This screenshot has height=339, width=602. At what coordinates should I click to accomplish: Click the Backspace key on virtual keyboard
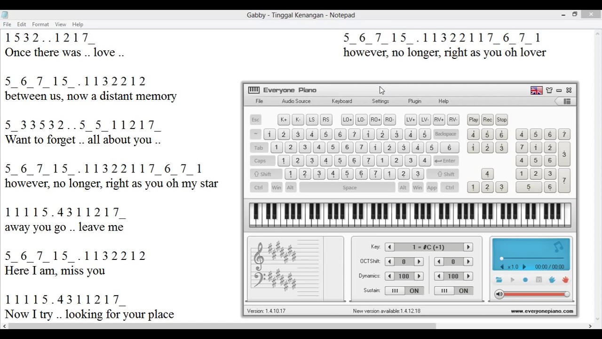click(x=445, y=134)
